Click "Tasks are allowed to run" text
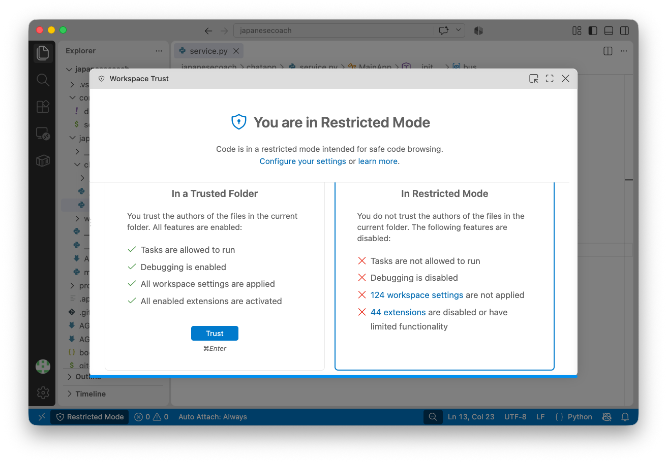Viewport: 667px width, 463px height. click(188, 250)
